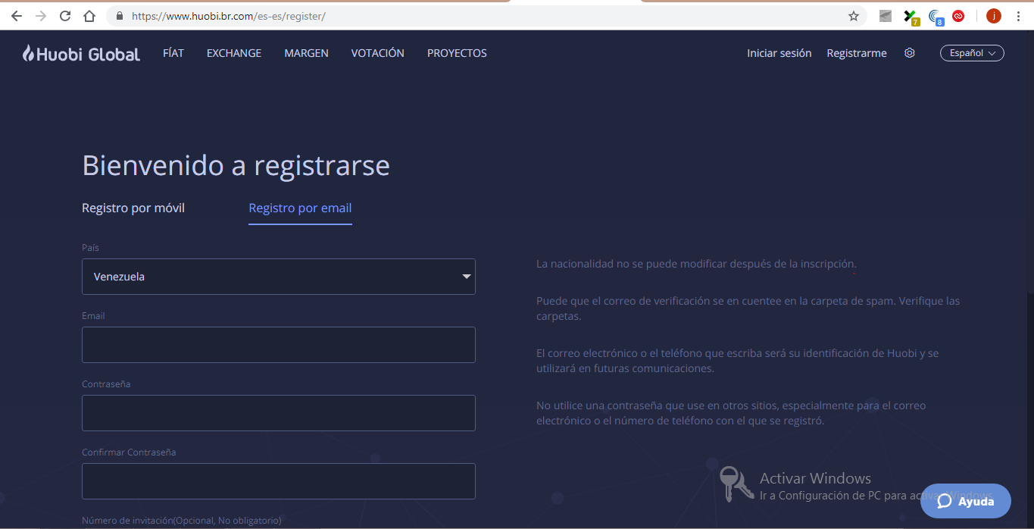Click text about identificación de Huobi
The width and height of the screenshot is (1034, 529).
click(x=737, y=361)
